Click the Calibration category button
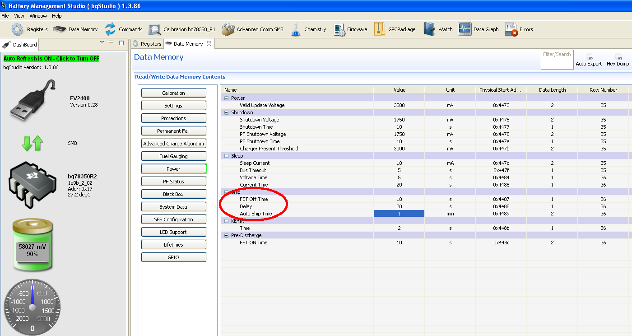 pyautogui.click(x=174, y=93)
